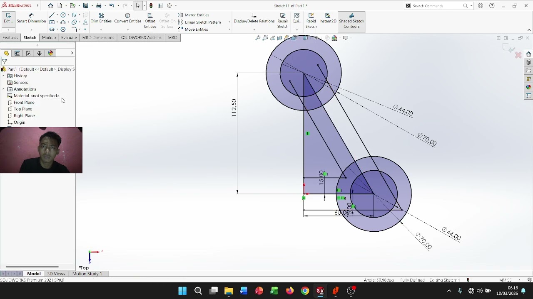Toggle the Select cursor tool
Image resolution: width=533 pixels, height=299 pixels.
138,5
